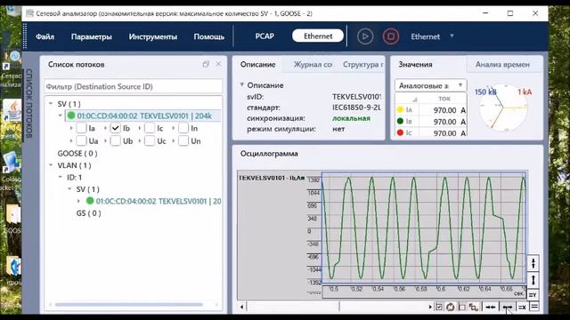Collapse the VLAN ( 1 ) node

tap(51, 165)
